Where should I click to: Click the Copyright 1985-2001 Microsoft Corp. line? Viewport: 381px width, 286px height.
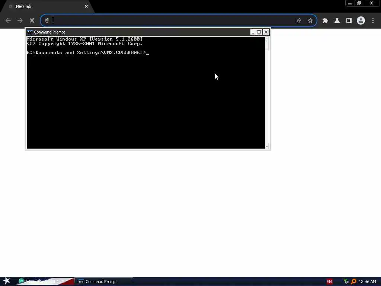point(84,44)
